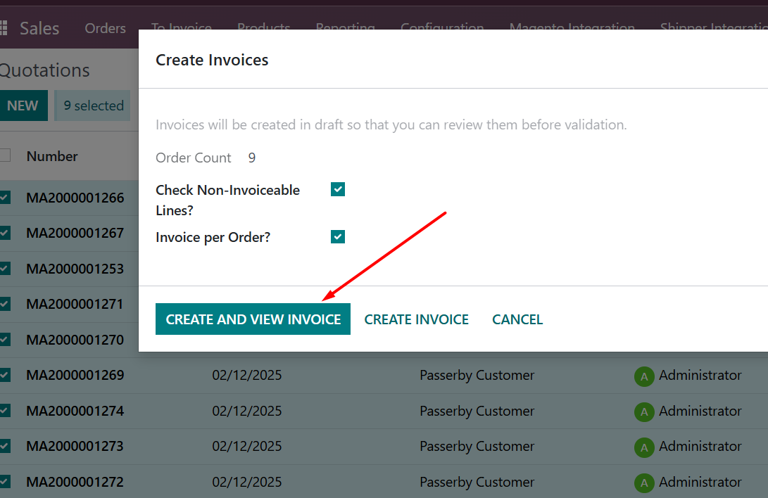This screenshot has height=498, width=768.
Task: Cancel the Create Invoices dialog
Action: coord(517,319)
